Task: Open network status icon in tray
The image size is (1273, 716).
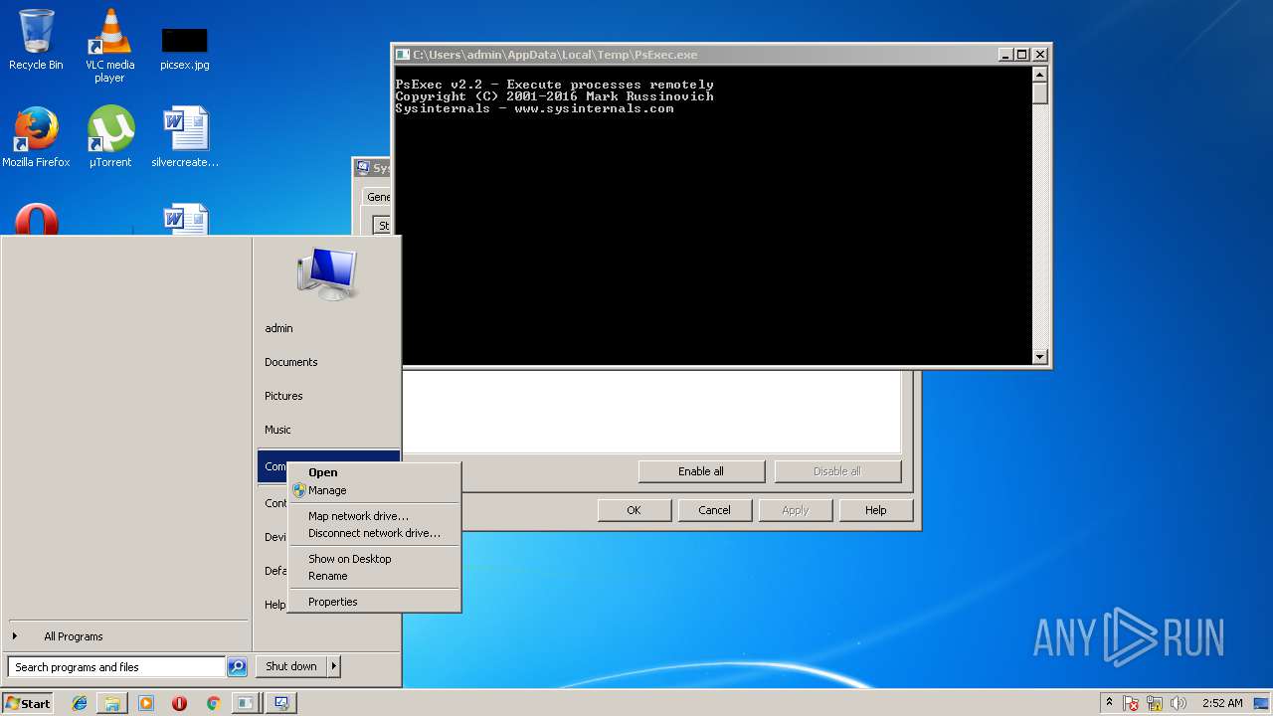Action: [1155, 703]
